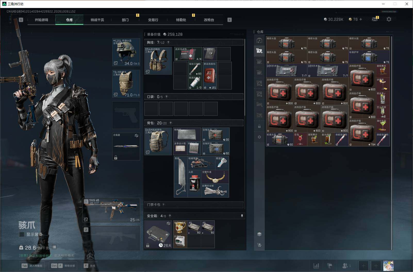Open the bar chart statistics icon
The height and width of the screenshot is (272, 413).
(316, 266)
